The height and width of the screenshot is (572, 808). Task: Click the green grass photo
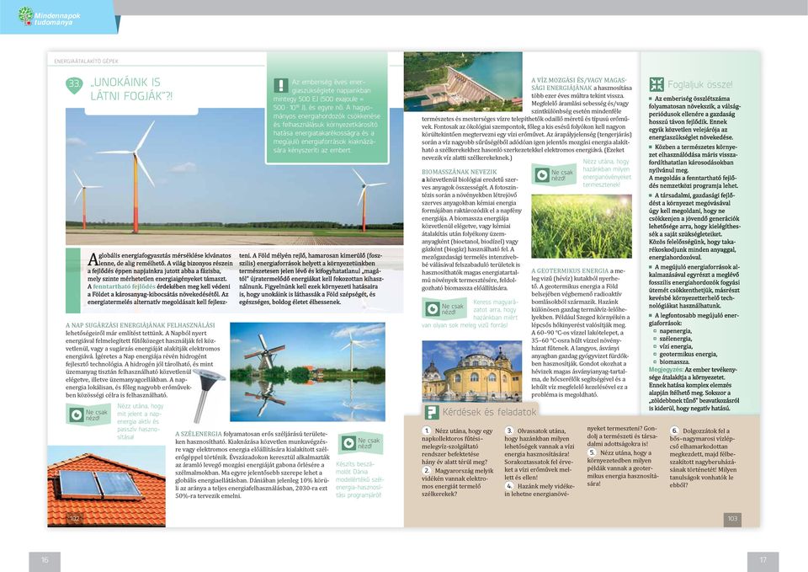[x=582, y=226]
